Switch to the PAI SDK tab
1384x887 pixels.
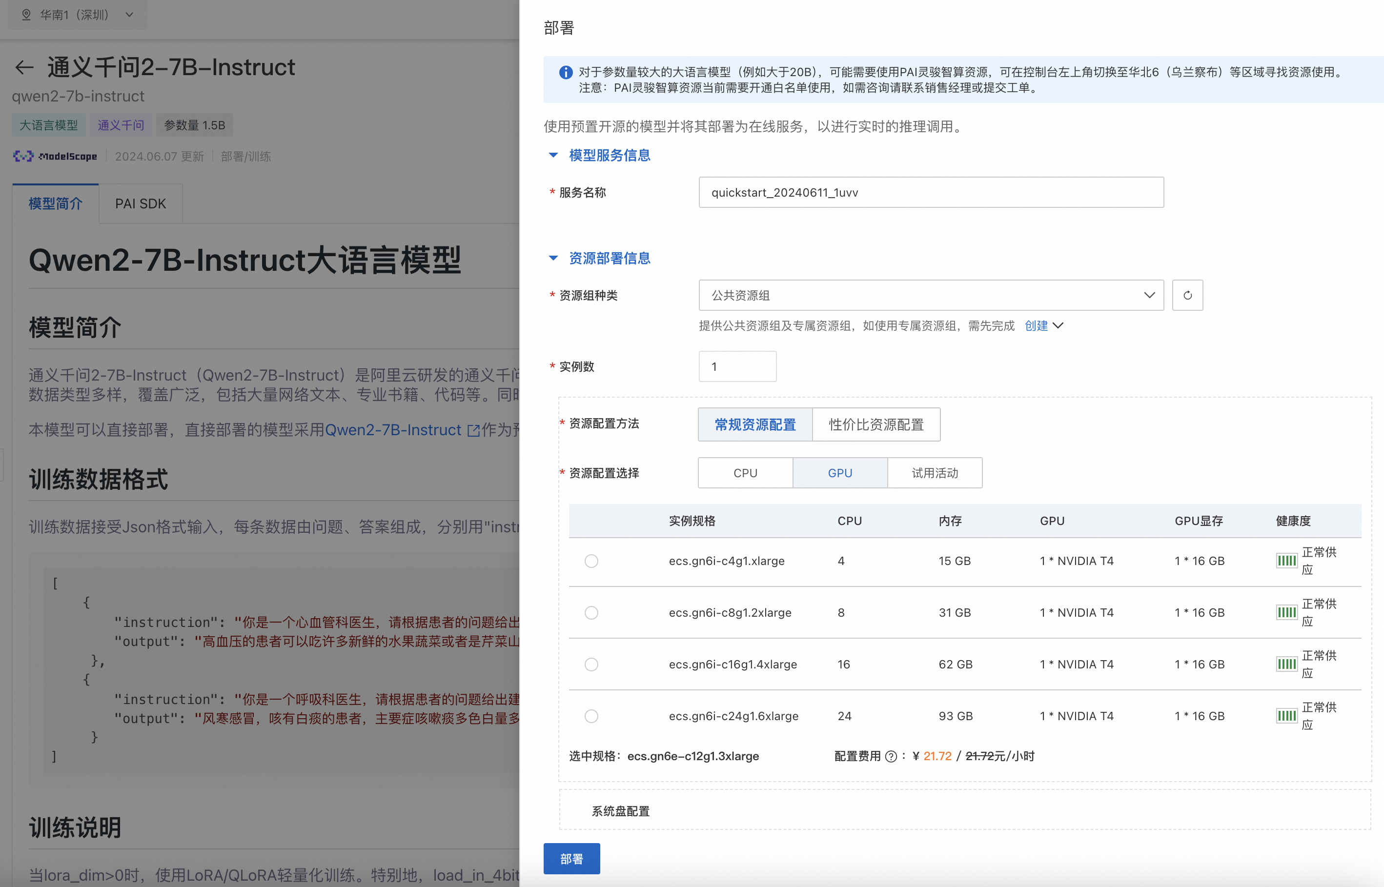tap(141, 204)
